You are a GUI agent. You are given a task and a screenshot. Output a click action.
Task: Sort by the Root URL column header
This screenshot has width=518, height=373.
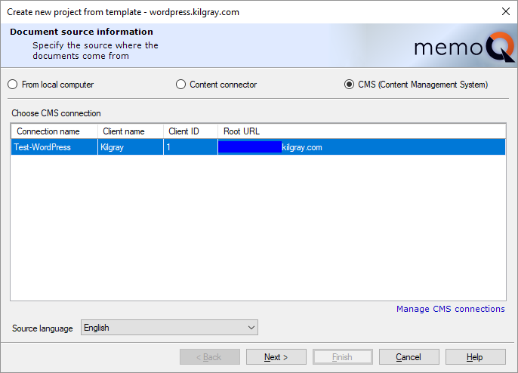point(362,131)
